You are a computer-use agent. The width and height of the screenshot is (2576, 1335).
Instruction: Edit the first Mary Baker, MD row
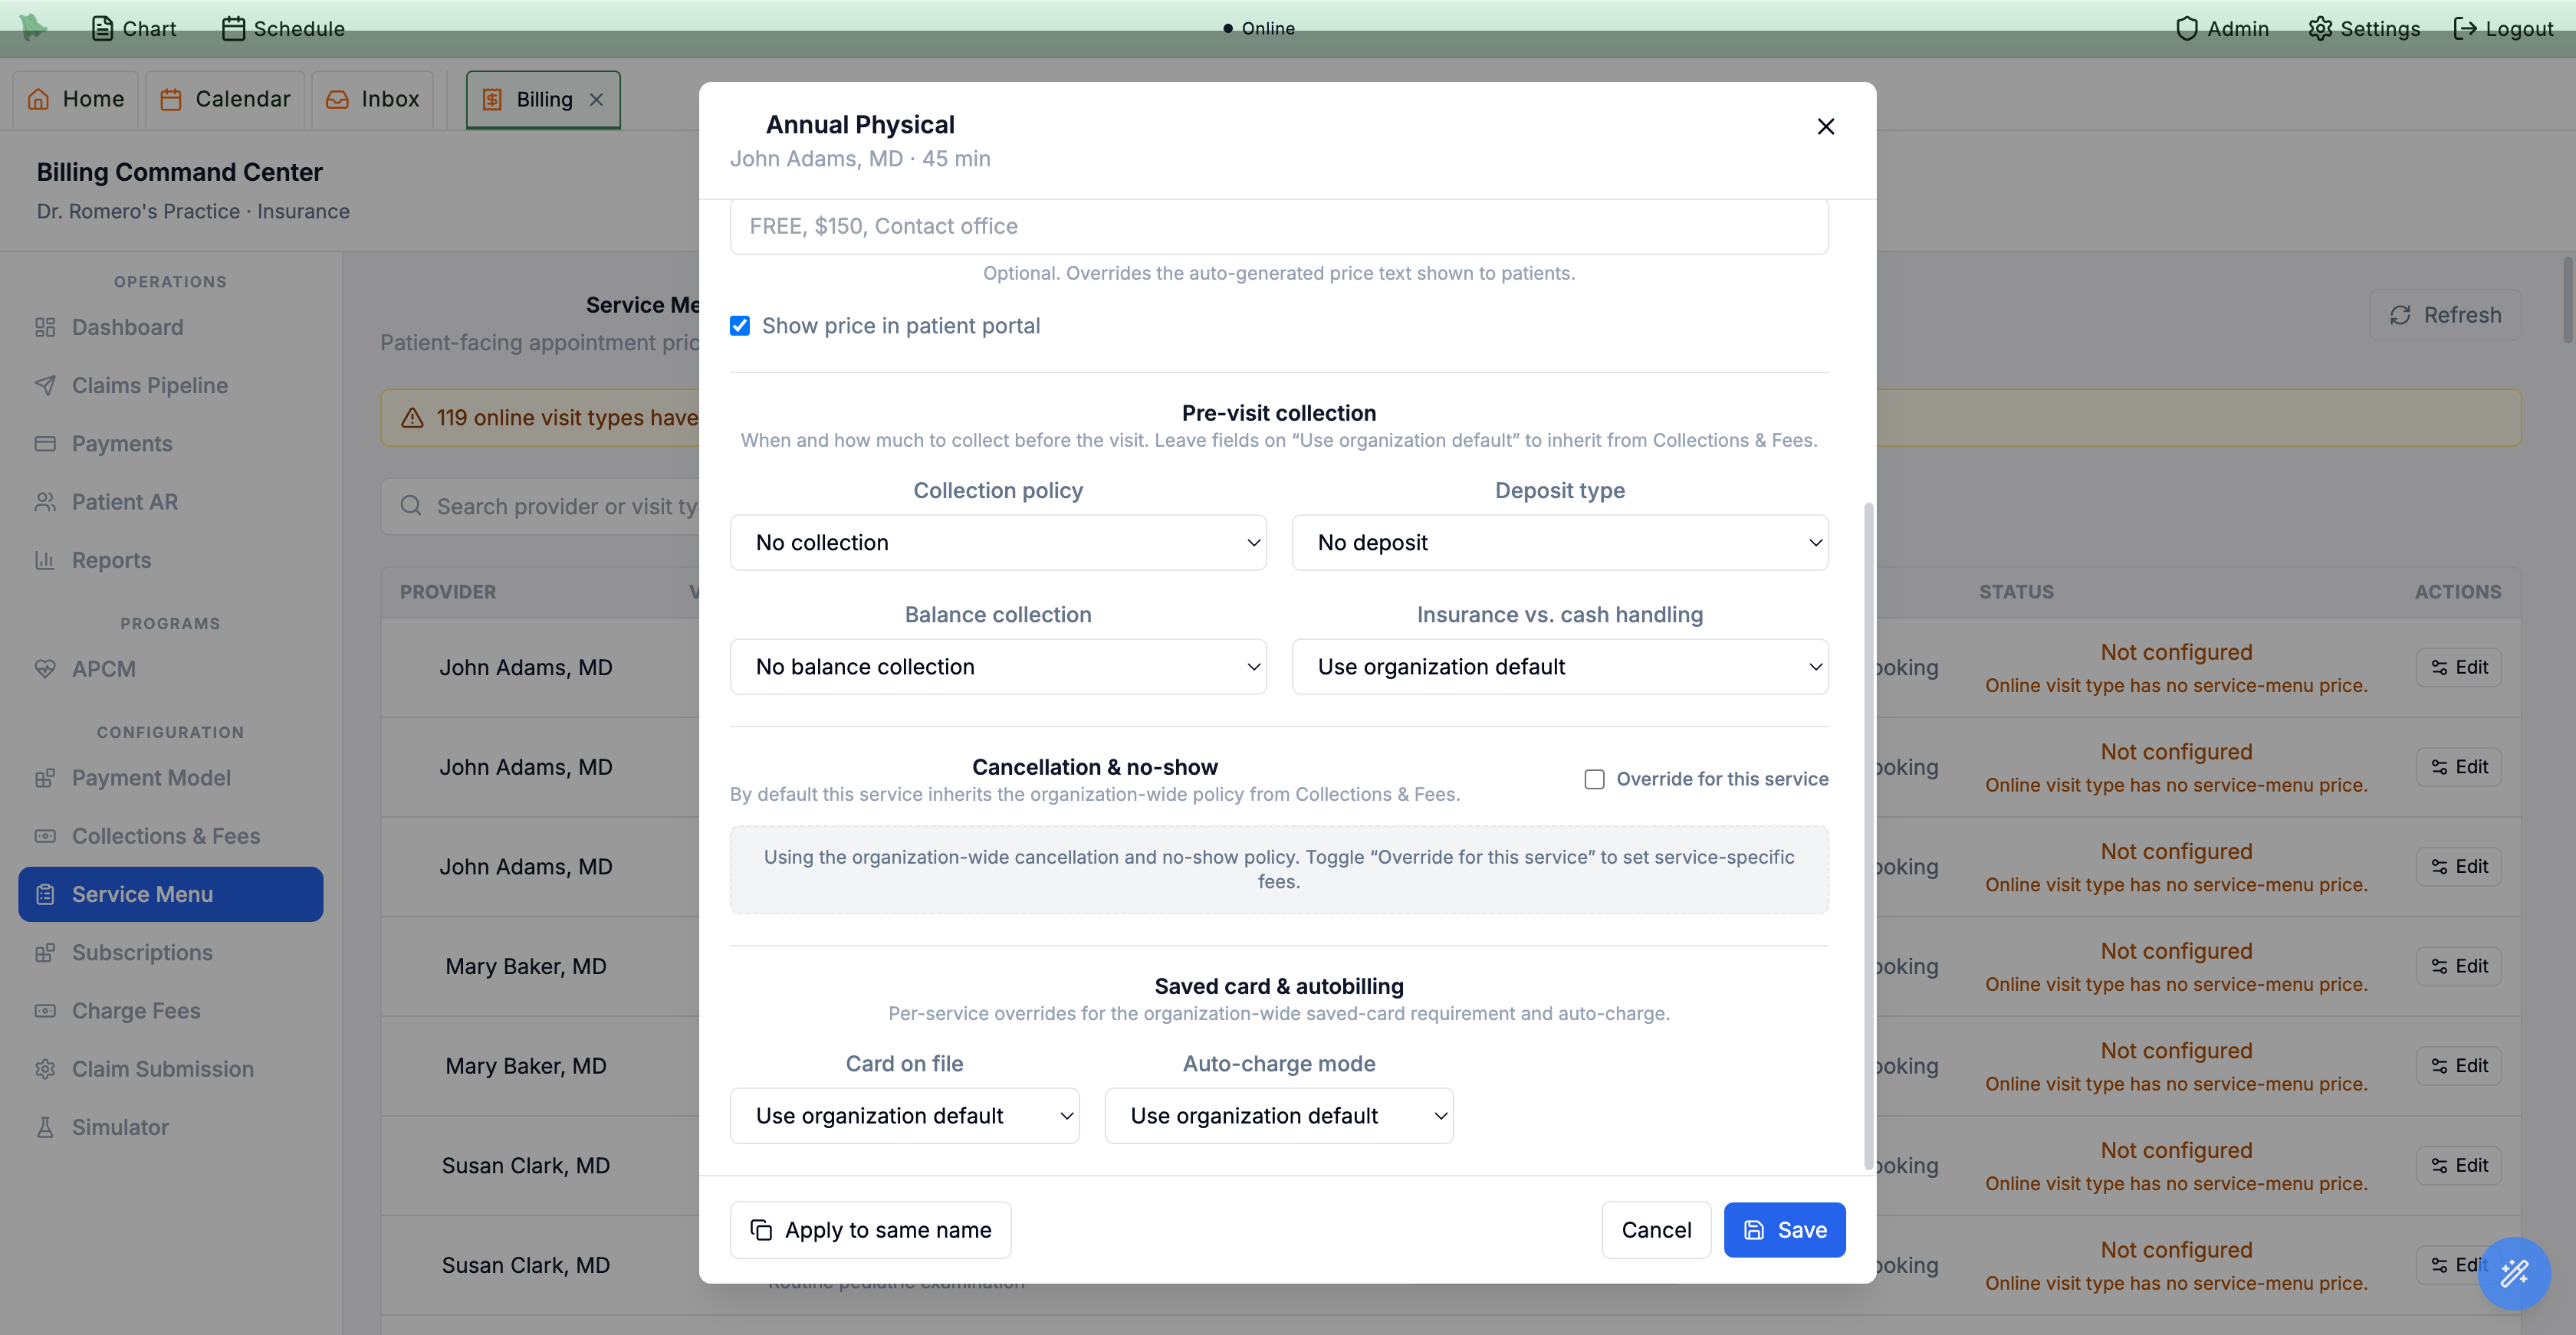point(2458,966)
